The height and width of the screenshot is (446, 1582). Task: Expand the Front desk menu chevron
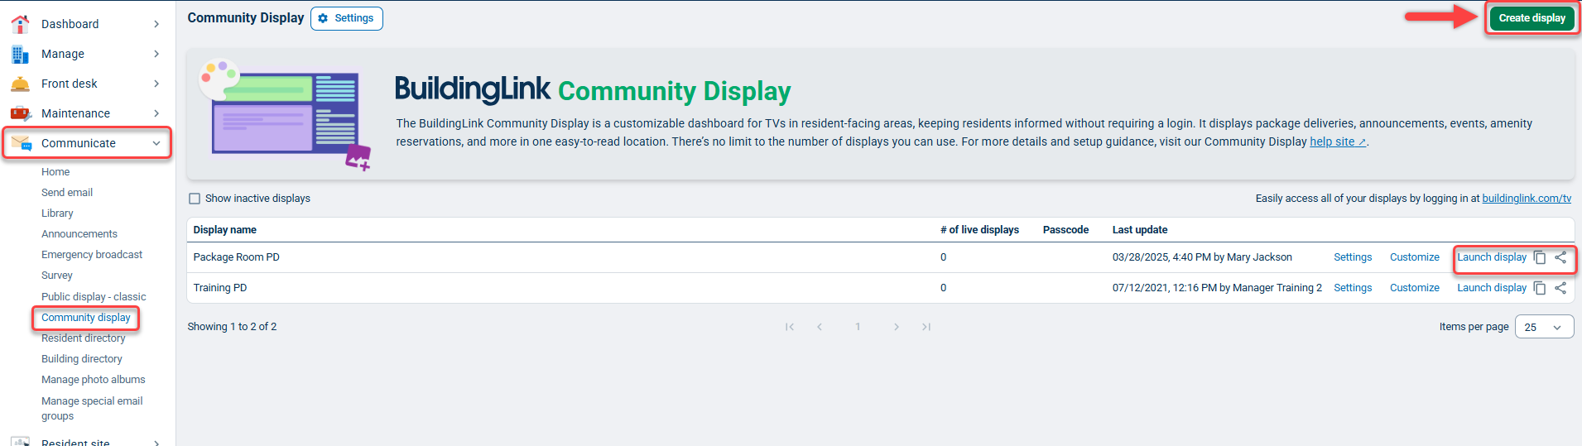156,84
